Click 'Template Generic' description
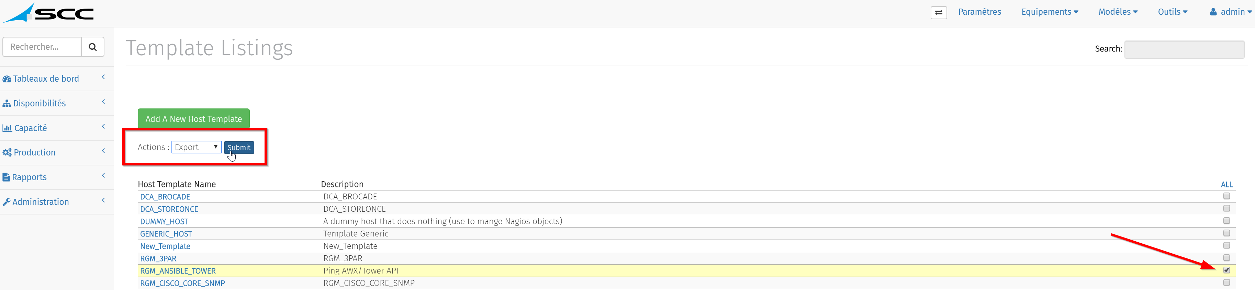 356,234
